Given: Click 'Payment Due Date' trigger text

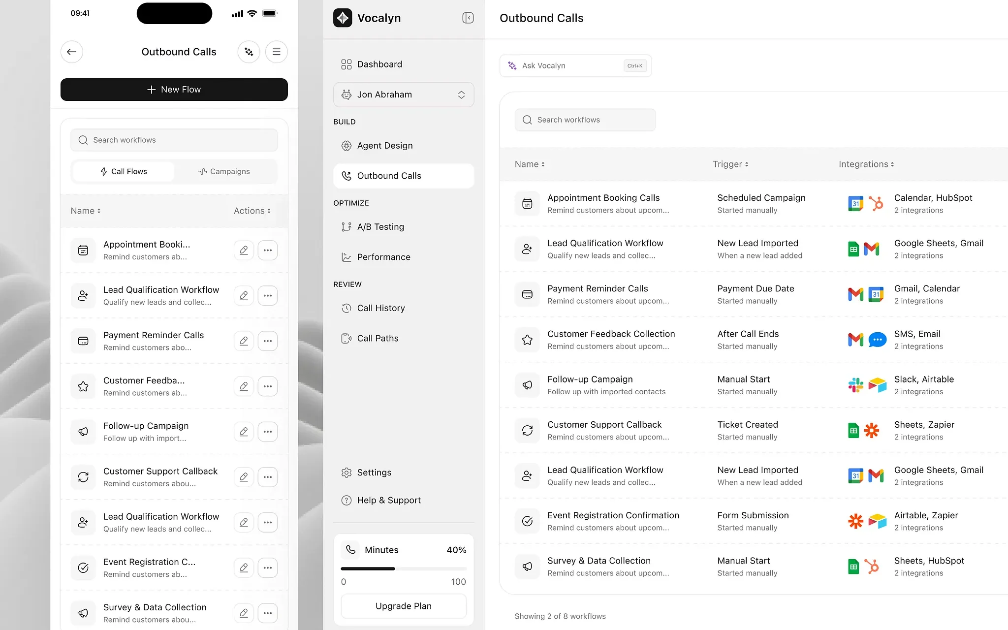Looking at the screenshot, I should 756,288.
